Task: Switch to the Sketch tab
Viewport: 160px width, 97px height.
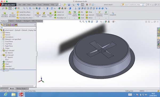Action: (11, 21)
